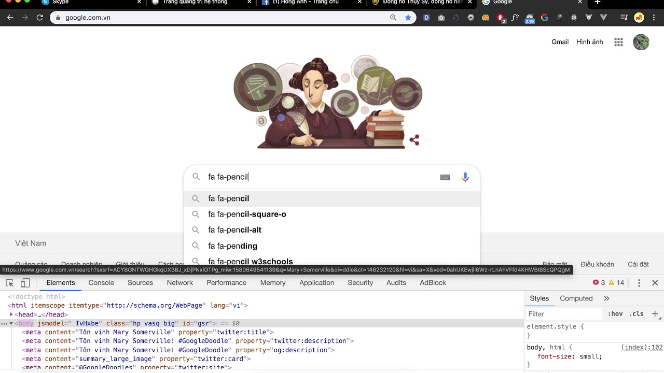Image resolution: width=664 pixels, height=373 pixels.
Task: Open the Chrome profile avatar
Action: point(639,18)
